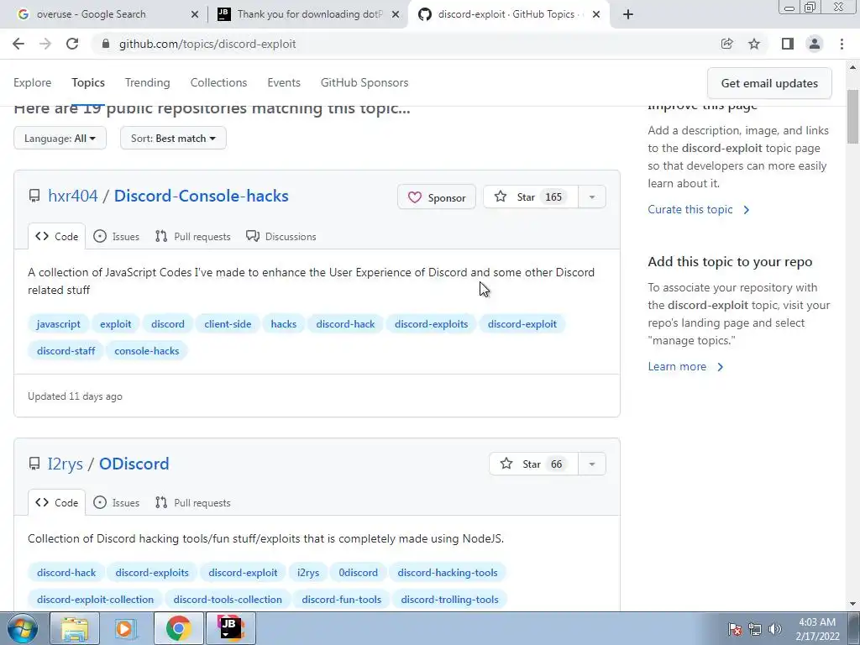The image size is (860, 645).
Task: Follow the Learn more link
Action: [x=685, y=366]
